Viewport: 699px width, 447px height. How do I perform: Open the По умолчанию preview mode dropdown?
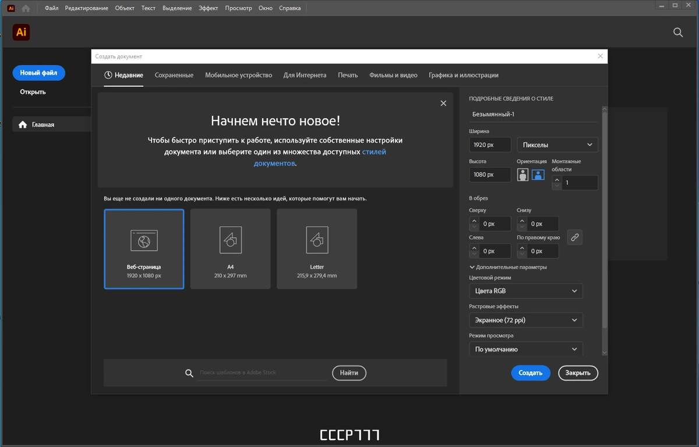click(525, 349)
